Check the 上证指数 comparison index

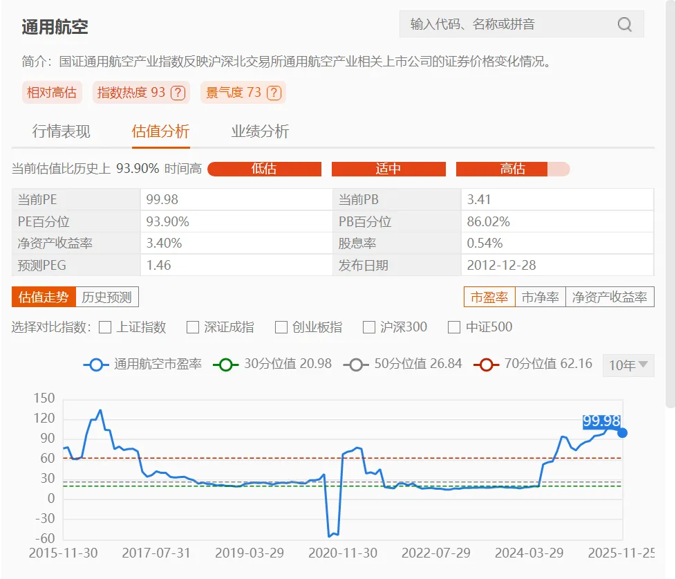click(x=104, y=327)
